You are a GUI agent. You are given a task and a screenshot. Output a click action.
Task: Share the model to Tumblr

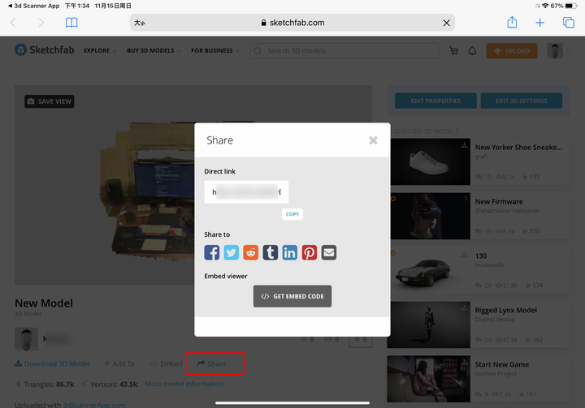point(270,252)
